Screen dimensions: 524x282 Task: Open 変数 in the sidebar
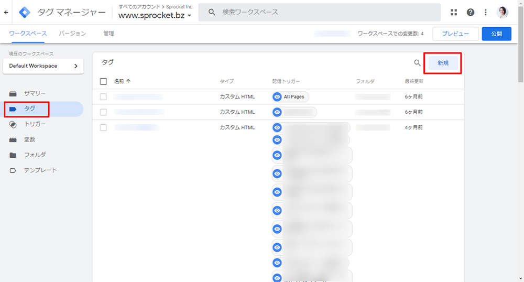(29, 139)
